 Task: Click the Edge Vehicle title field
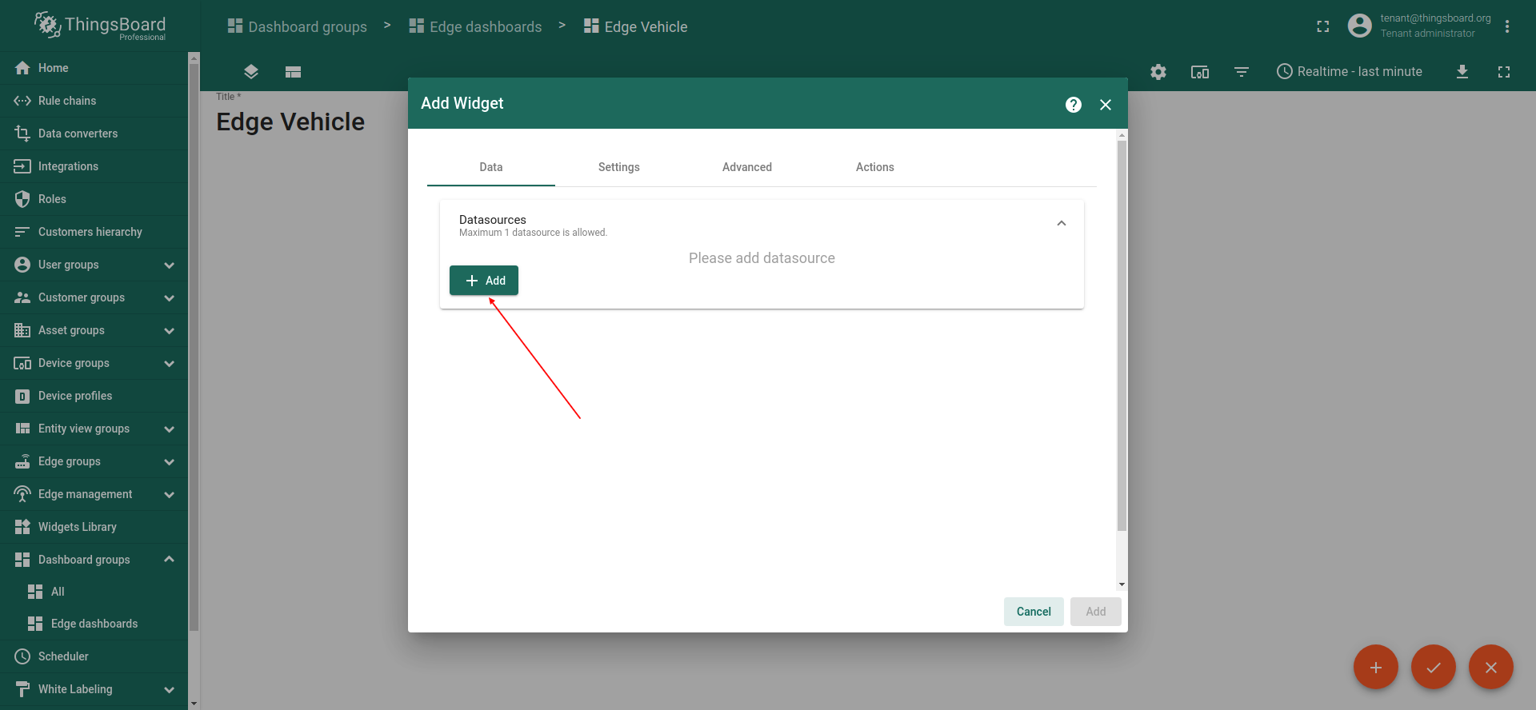[x=290, y=122]
